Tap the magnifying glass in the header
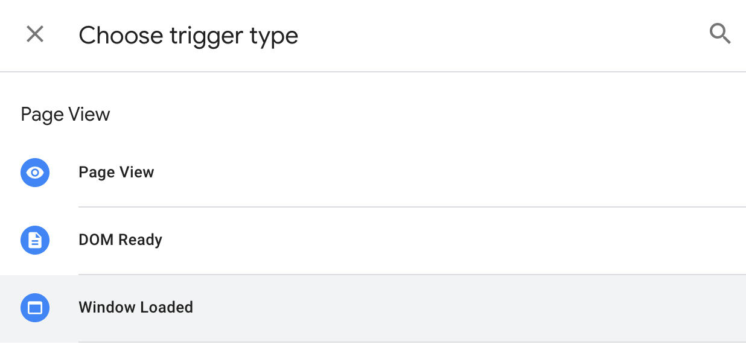 pyautogui.click(x=720, y=34)
